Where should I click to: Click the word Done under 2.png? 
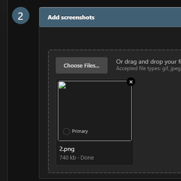click(x=87, y=158)
